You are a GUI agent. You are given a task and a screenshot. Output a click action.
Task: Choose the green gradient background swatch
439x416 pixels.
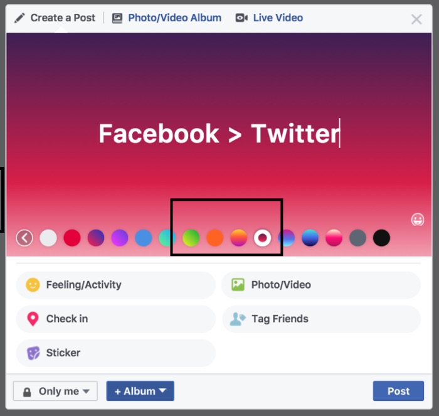coord(191,238)
